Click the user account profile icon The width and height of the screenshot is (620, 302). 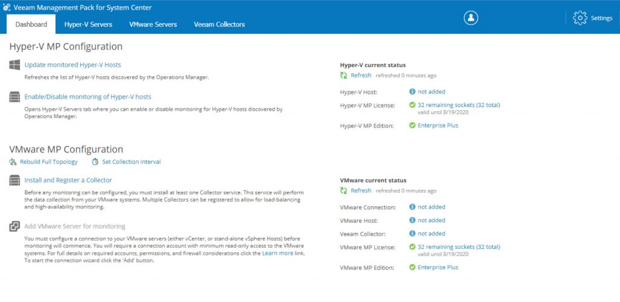pyautogui.click(x=471, y=18)
